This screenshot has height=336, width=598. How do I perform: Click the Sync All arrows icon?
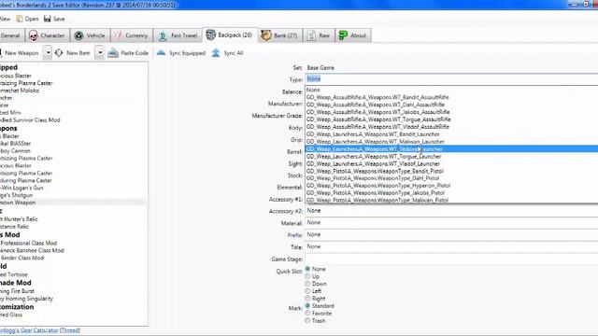click(x=216, y=52)
